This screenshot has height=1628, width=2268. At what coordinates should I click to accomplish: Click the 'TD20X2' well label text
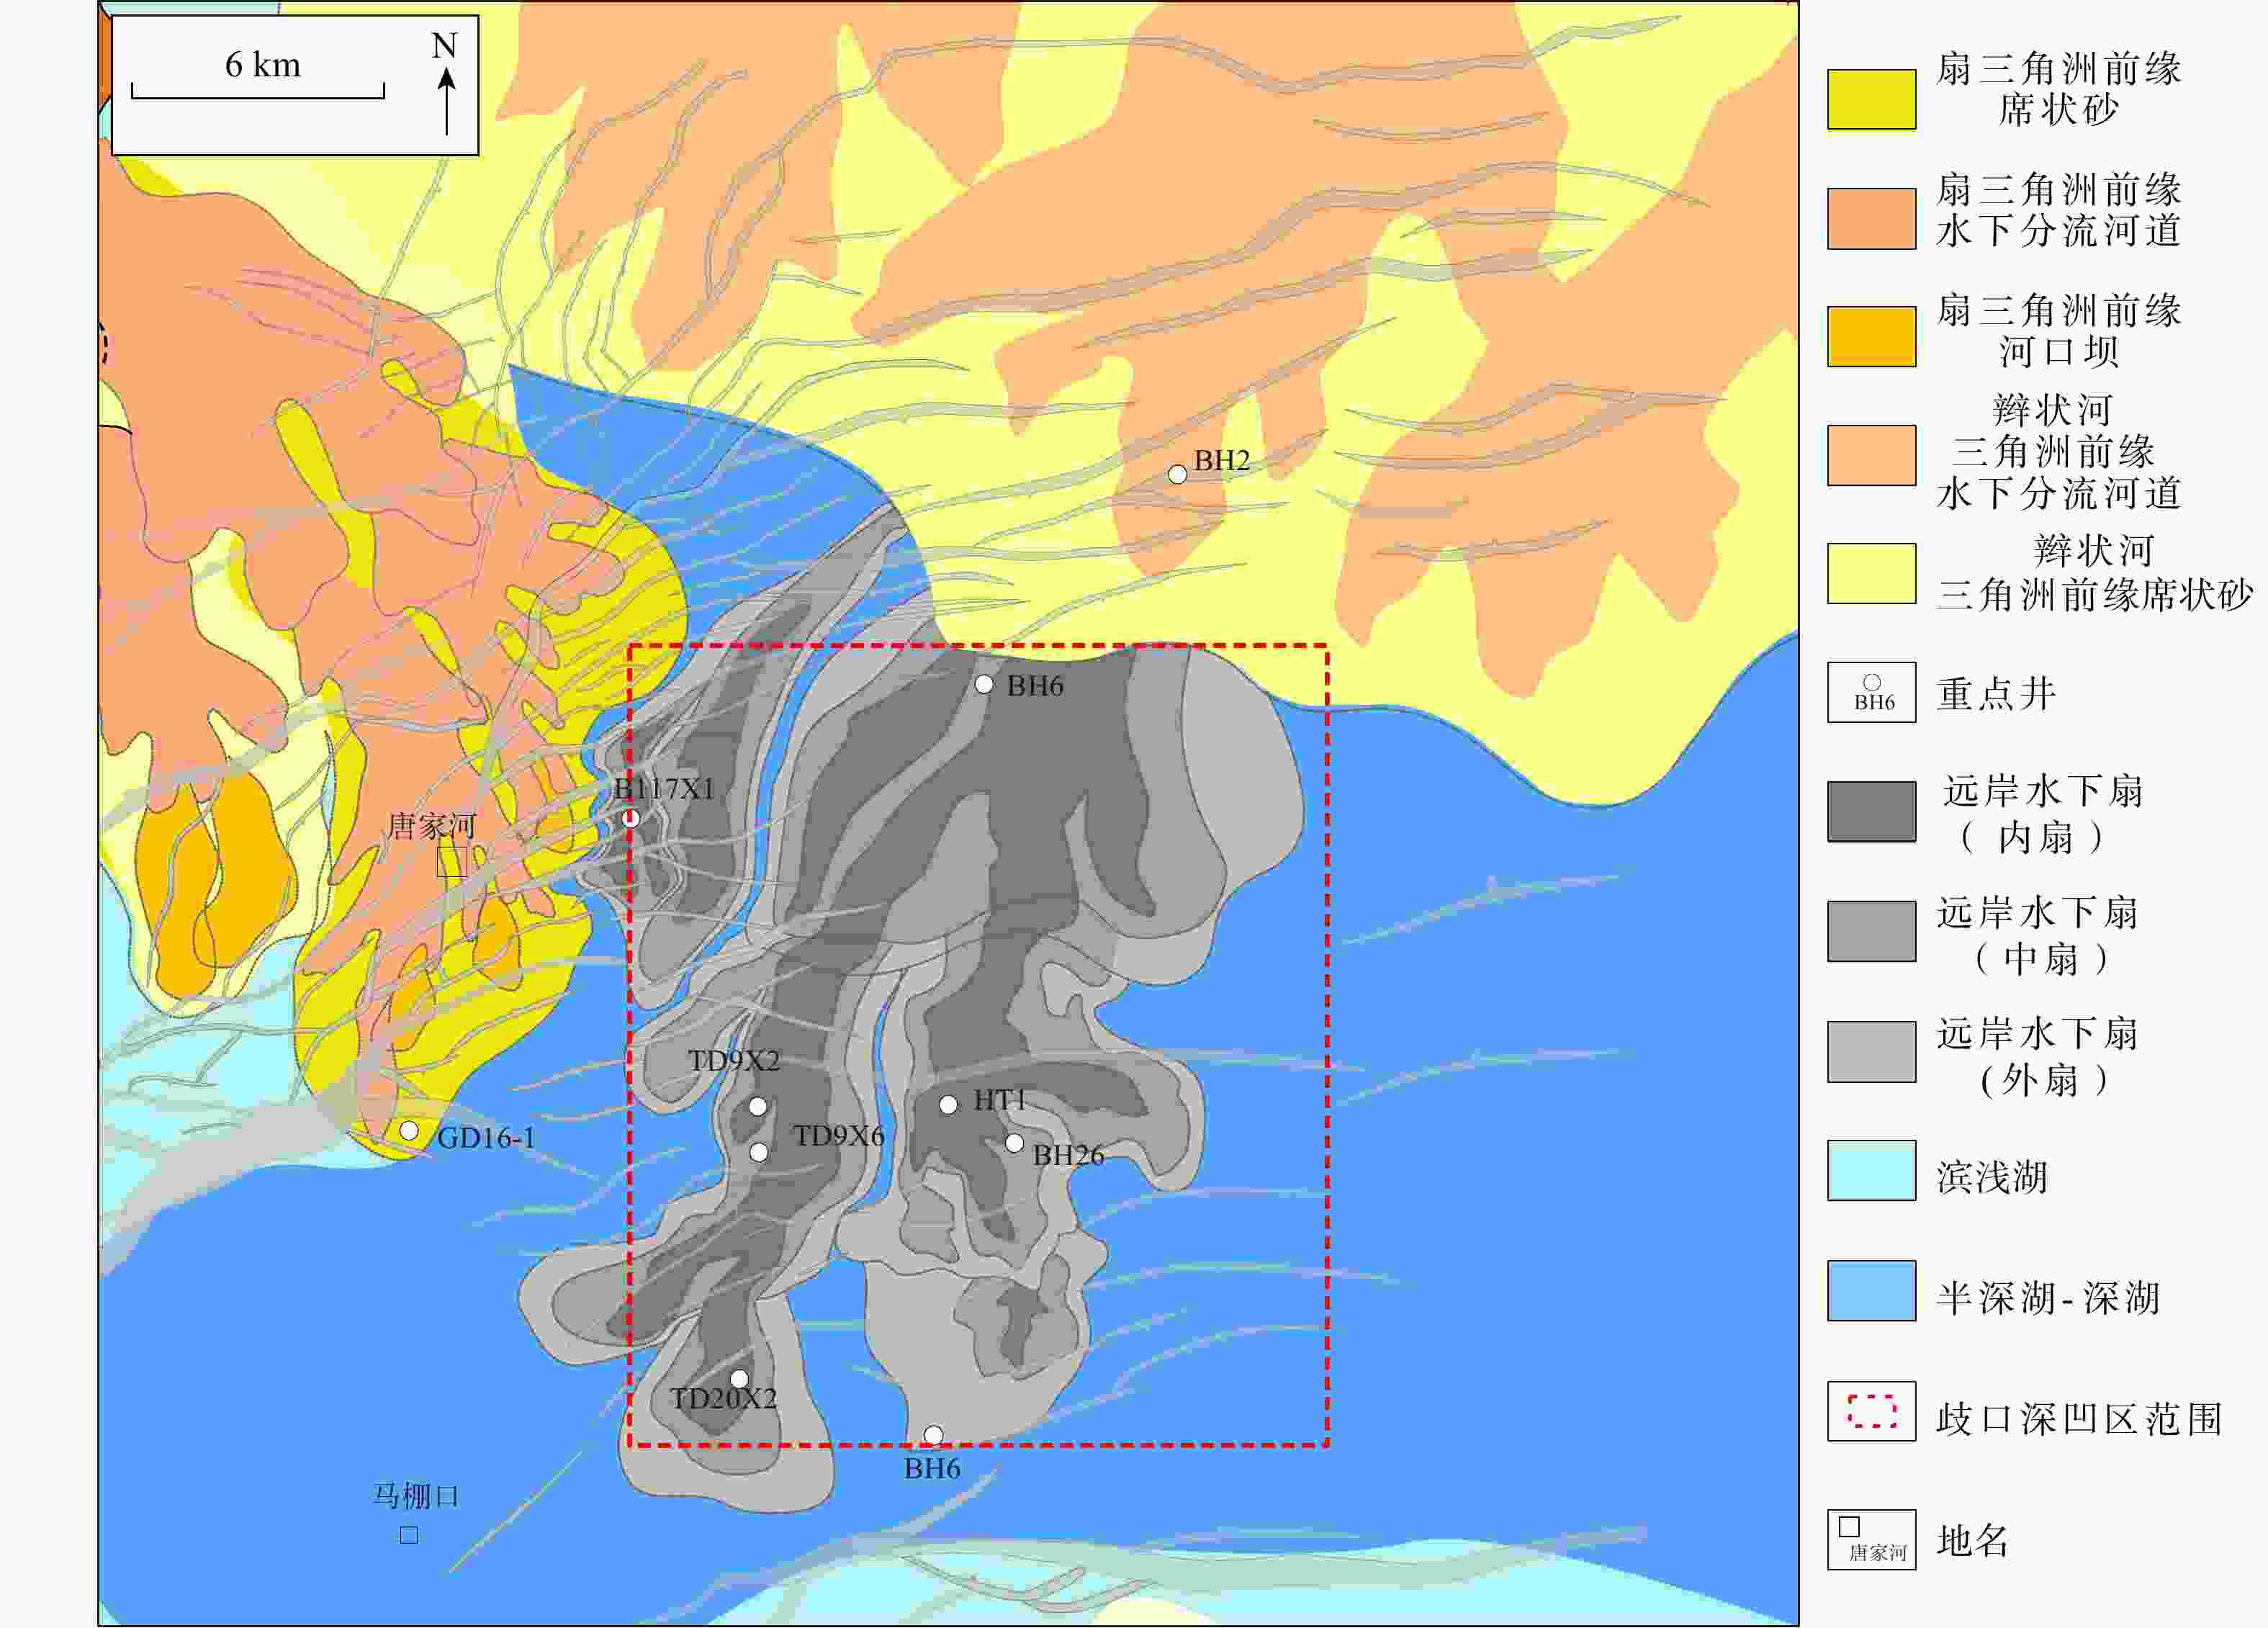pyautogui.click(x=724, y=1398)
